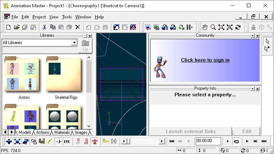This screenshot has height=154, width=274.
Task: Collapse the Community panel with its arrow
Action: (252, 36)
